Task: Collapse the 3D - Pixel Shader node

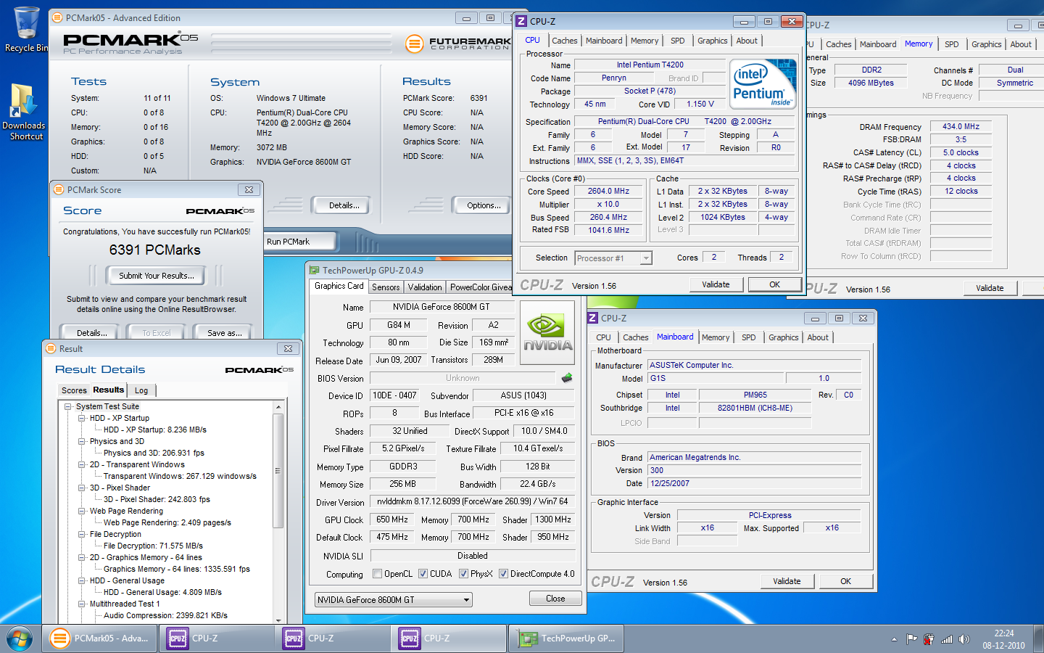Action: click(x=82, y=488)
